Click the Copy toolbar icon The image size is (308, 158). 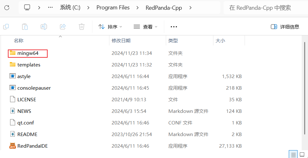pyautogui.click(x=6, y=27)
